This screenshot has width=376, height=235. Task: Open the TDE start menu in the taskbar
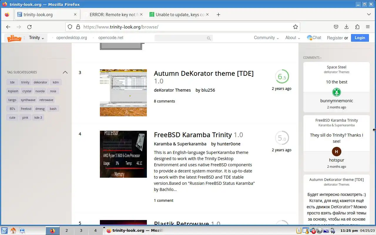pyautogui.click(x=4, y=231)
